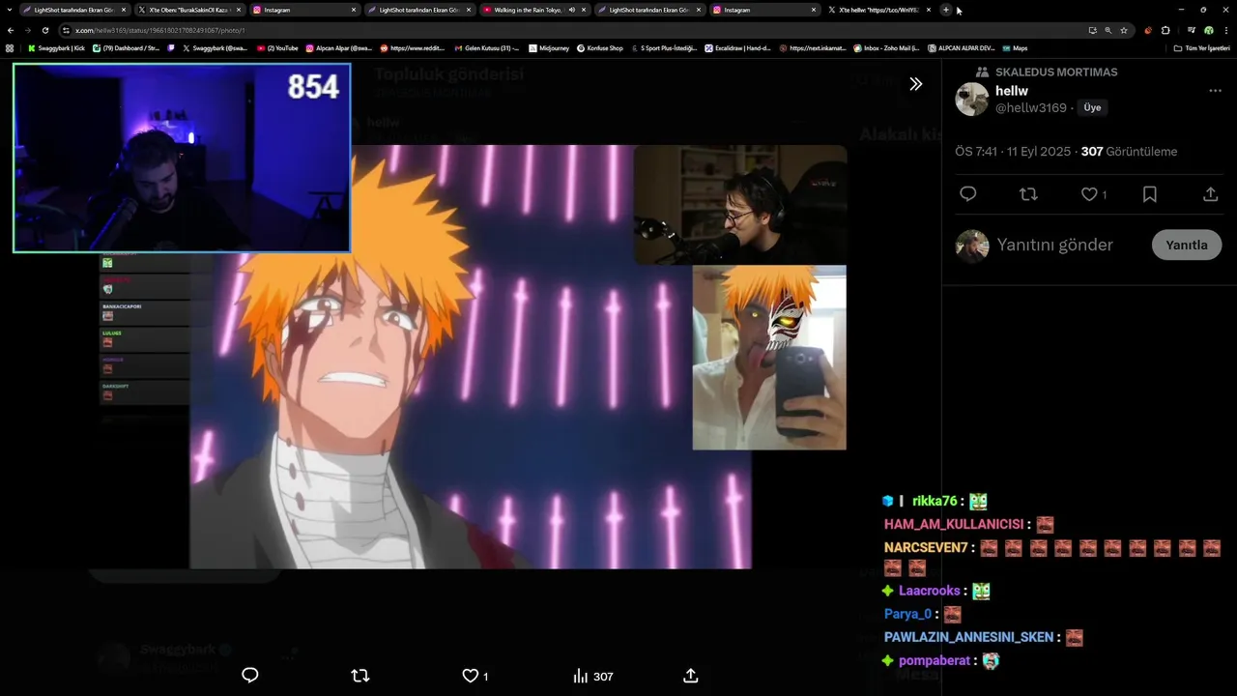Reload the current page
The image size is (1237, 696).
44,30
